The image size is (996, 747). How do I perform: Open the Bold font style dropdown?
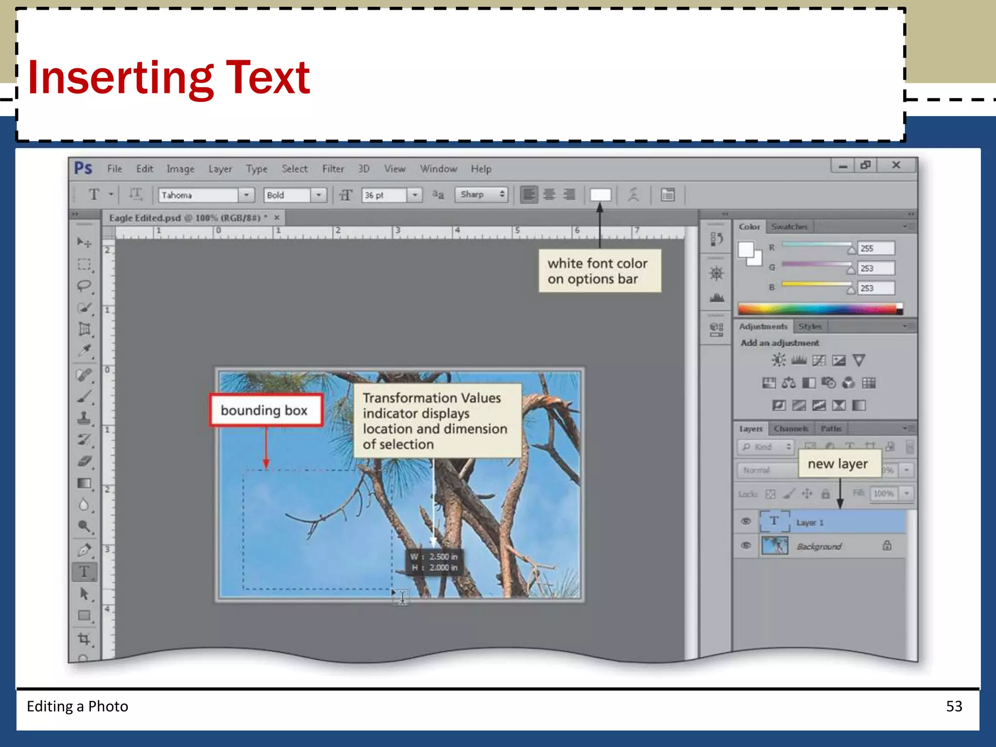click(x=319, y=195)
